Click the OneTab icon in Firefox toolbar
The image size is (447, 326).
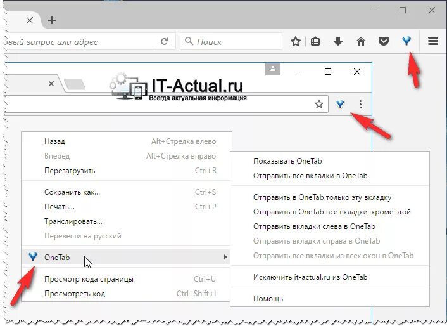pyautogui.click(x=406, y=41)
